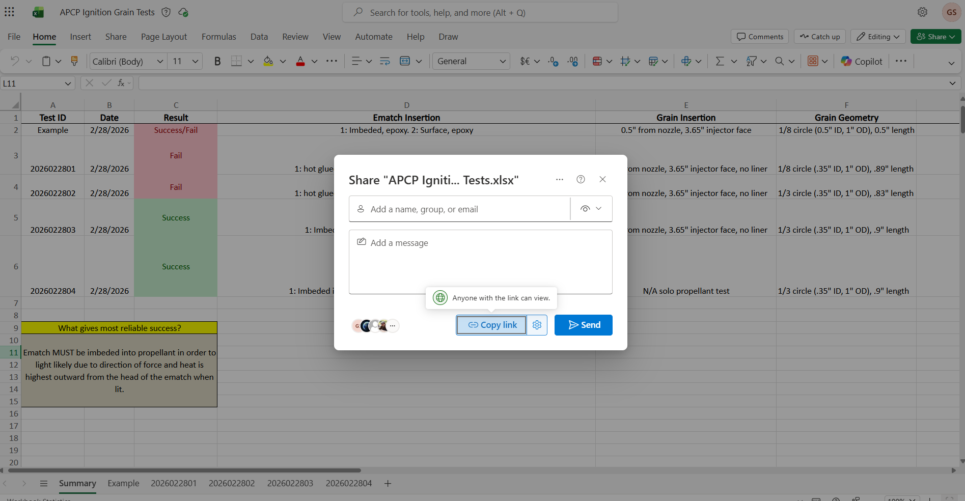Click the sheet list hamburger icon
This screenshot has width=965, height=501.
pos(44,483)
